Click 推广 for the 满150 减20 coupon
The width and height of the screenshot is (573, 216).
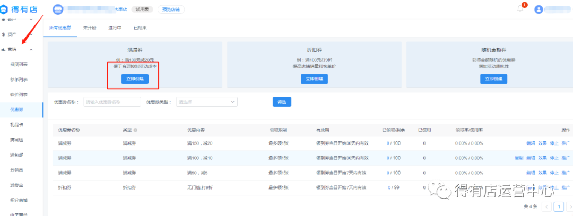(x=566, y=143)
